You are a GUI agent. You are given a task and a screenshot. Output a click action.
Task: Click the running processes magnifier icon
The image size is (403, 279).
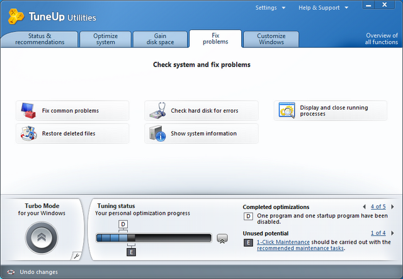point(287,110)
